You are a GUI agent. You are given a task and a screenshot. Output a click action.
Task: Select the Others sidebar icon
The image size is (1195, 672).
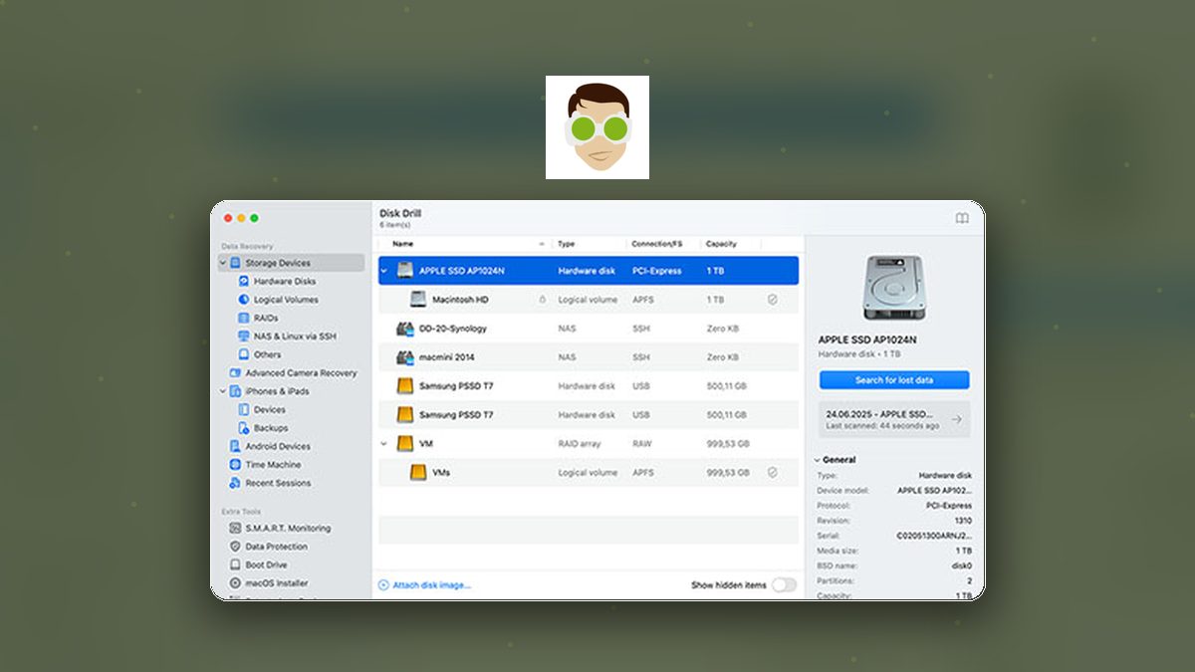point(244,354)
